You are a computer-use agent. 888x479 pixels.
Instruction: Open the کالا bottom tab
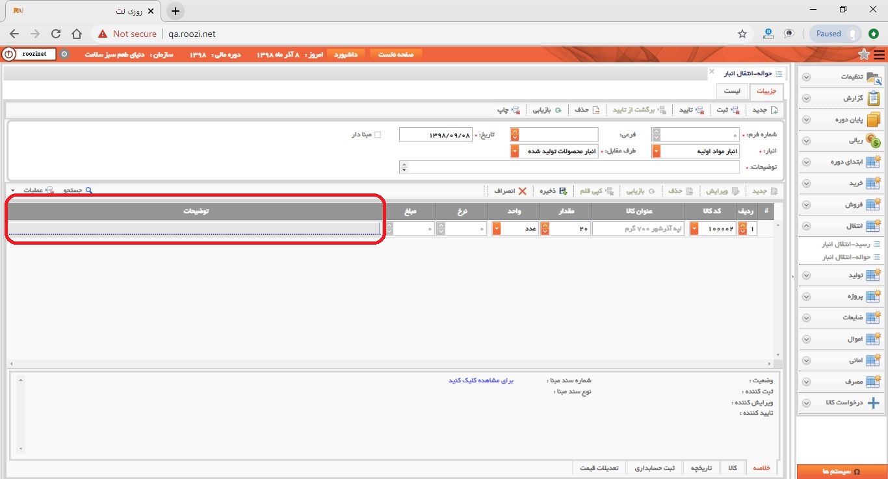[733, 468]
